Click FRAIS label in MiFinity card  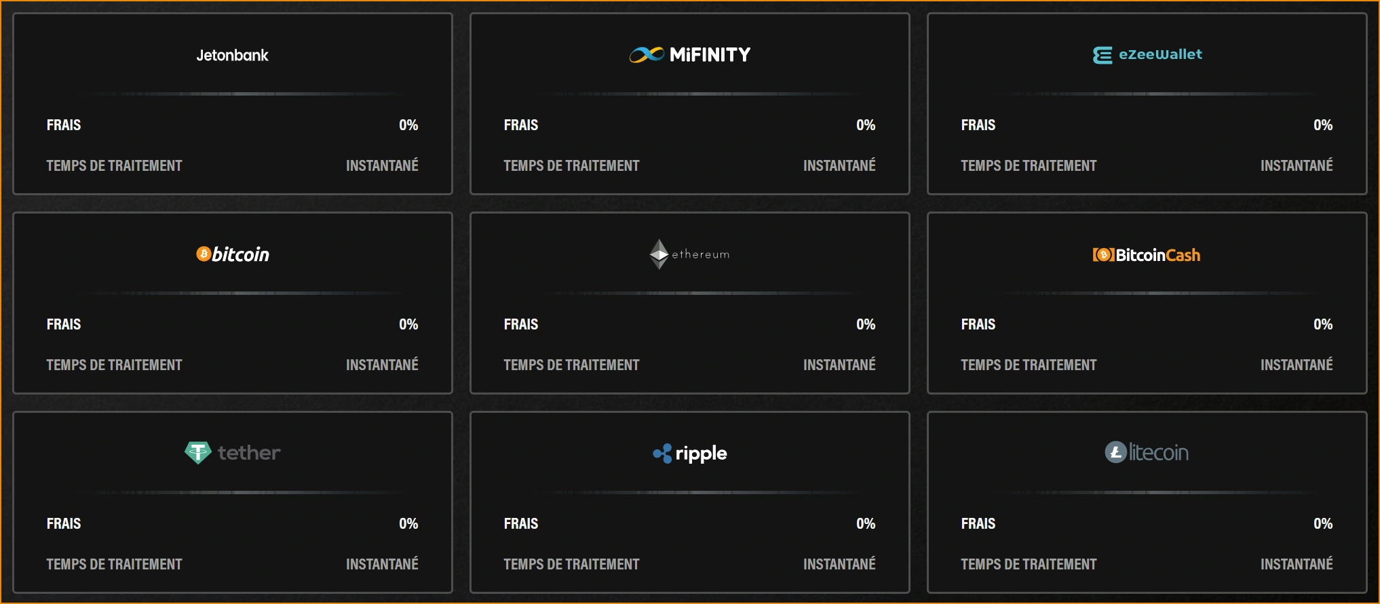520,125
